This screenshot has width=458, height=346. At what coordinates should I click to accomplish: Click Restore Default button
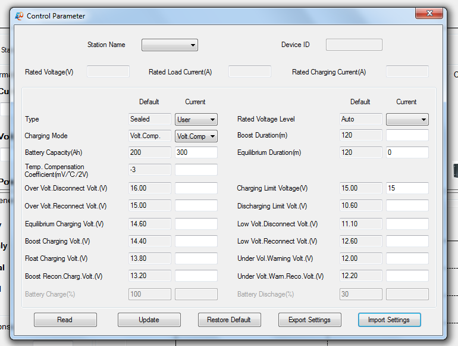click(x=229, y=320)
